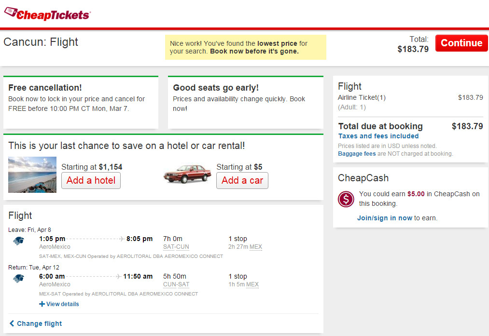Add a hotel to the trip
This screenshot has height=336, width=489.
point(91,181)
